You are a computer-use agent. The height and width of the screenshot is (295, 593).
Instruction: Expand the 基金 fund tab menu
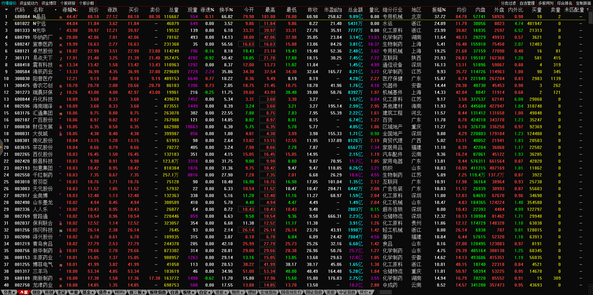88,292
